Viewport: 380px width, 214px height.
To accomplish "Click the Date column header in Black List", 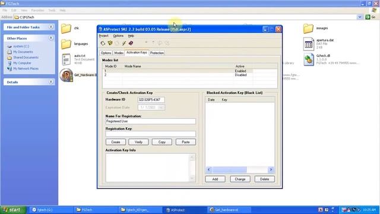I will (213, 100).
